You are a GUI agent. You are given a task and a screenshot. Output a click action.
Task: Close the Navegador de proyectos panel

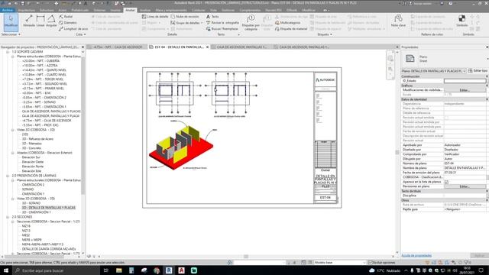pyautogui.click(x=83, y=47)
